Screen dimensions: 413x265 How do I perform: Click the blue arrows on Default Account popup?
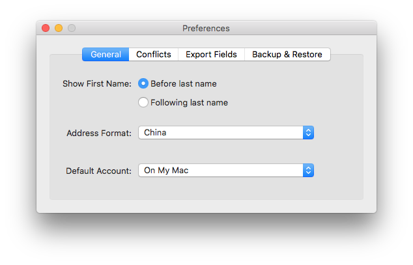(308, 171)
